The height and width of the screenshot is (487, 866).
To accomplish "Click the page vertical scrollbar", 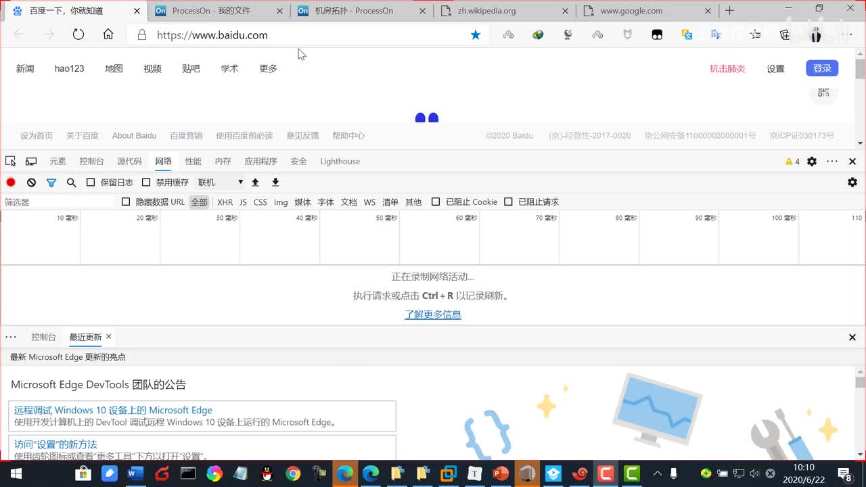I will (x=860, y=69).
